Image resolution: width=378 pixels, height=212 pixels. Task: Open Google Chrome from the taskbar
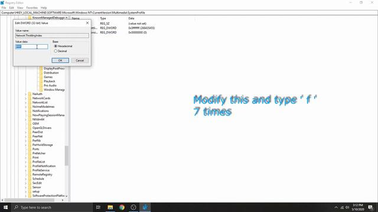(122, 207)
